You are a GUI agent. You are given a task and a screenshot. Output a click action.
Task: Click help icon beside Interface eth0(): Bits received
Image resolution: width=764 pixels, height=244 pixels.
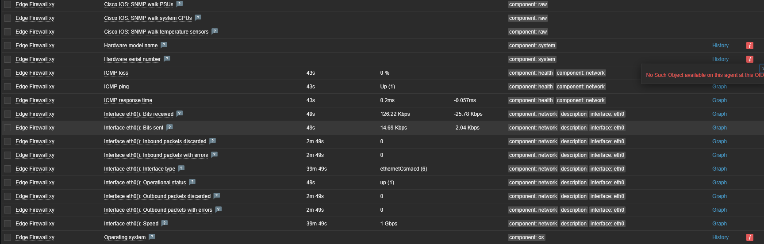pyautogui.click(x=179, y=114)
